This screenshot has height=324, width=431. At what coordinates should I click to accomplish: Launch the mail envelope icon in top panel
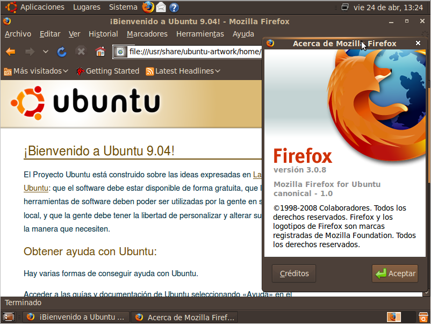pyautogui.click(x=161, y=8)
